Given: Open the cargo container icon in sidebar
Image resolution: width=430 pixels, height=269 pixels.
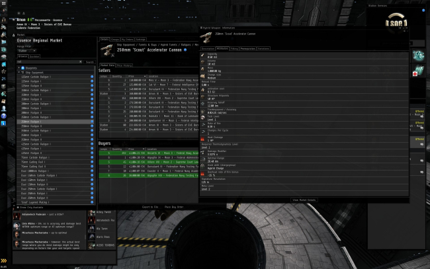Looking at the screenshot, I should pos(3,87).
